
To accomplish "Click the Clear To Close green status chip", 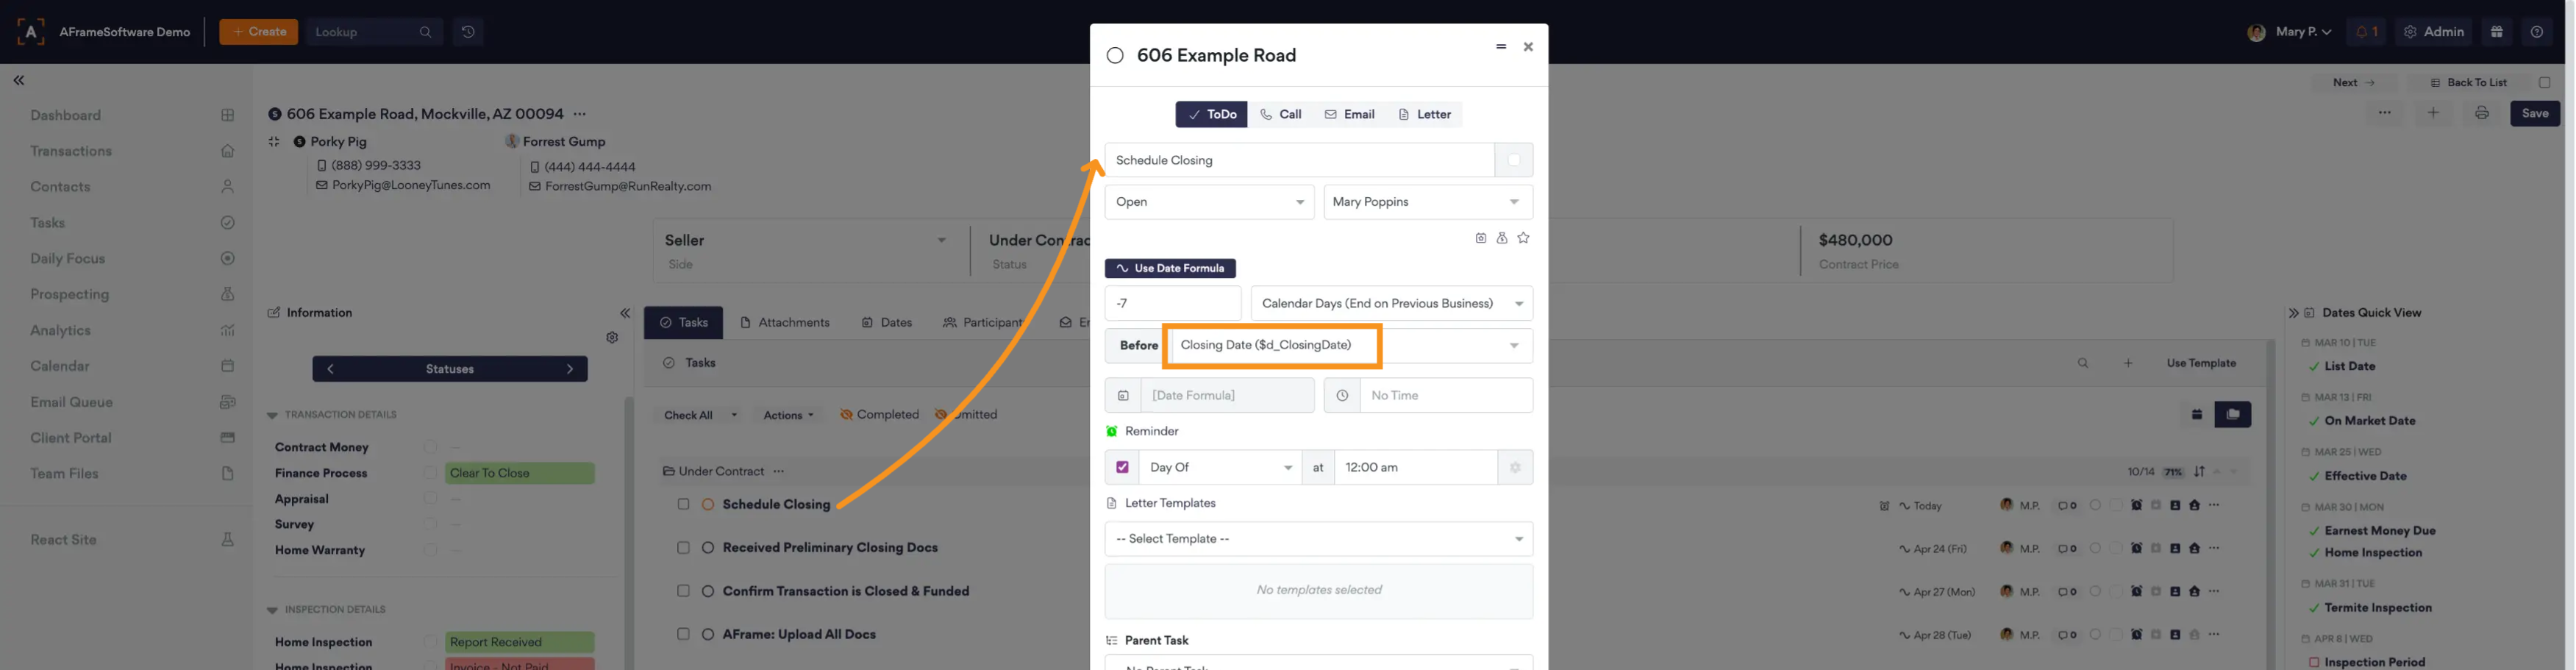I will [x=520, y=473].
